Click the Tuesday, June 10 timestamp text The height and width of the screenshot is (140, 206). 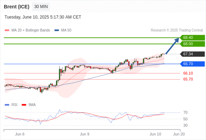point(43,17)
